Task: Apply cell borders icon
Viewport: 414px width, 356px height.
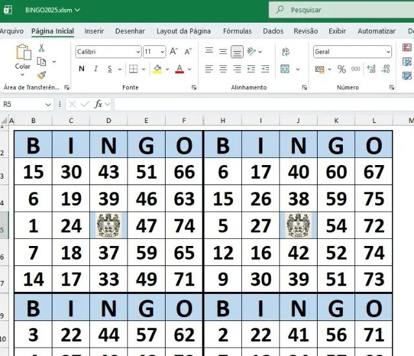Action: coord(133,69)
